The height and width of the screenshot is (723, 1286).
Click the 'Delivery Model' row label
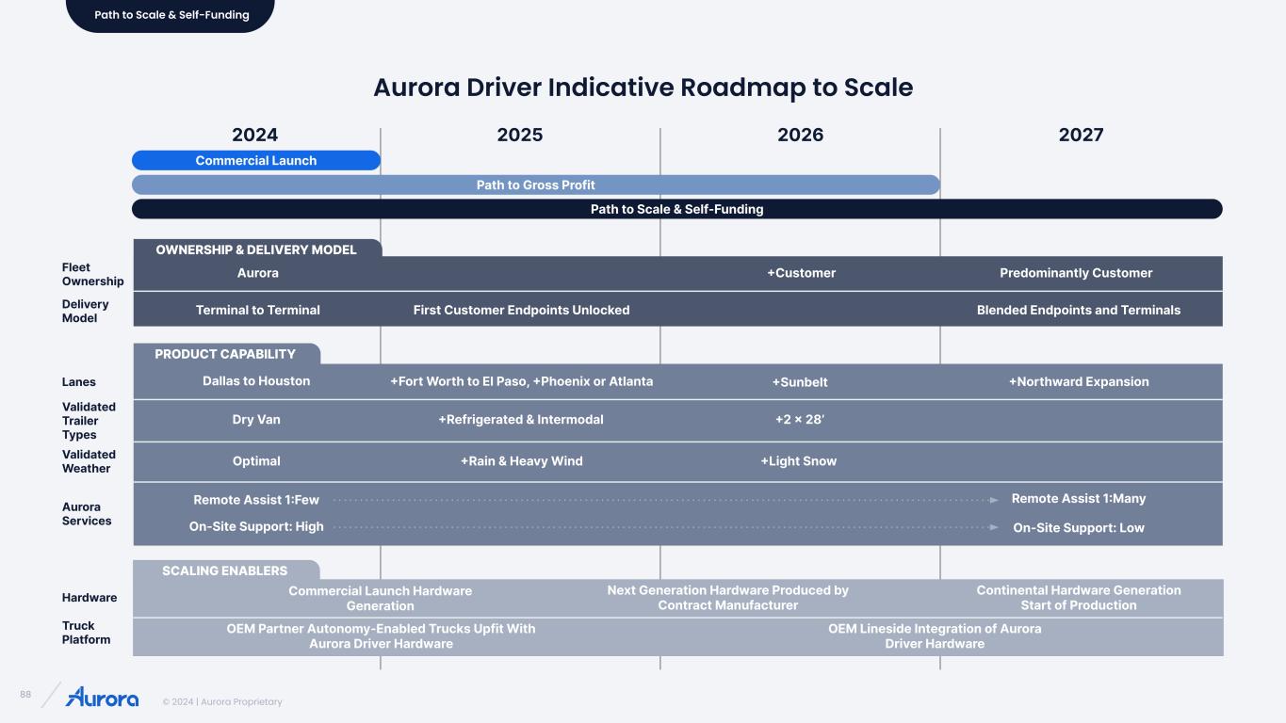click(86, 311)
